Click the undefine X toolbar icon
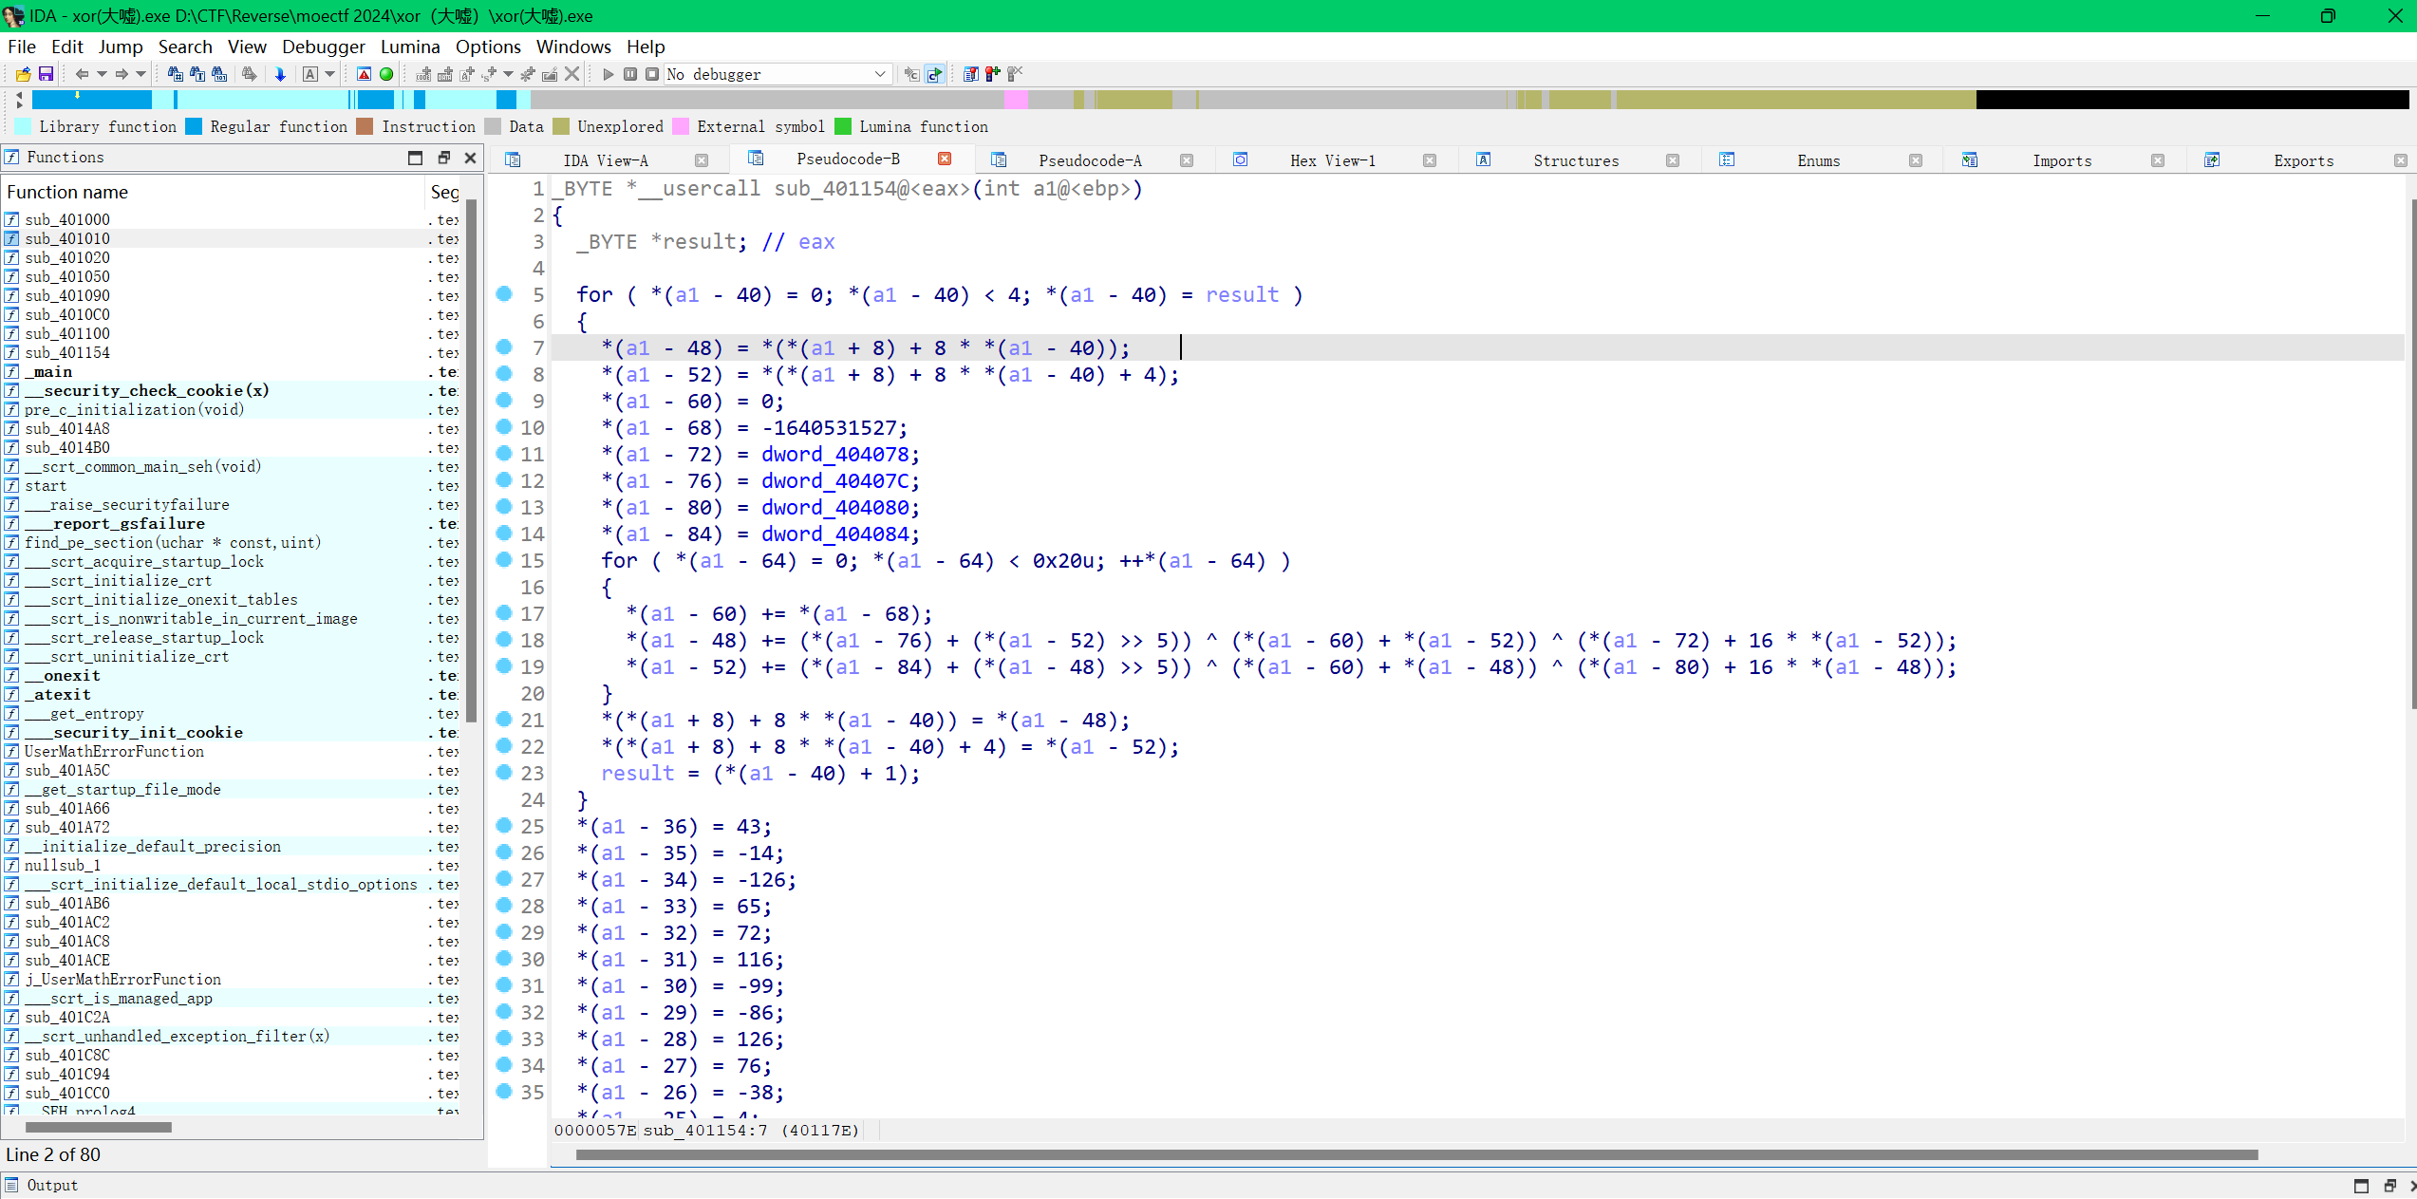 coord(571,74)
